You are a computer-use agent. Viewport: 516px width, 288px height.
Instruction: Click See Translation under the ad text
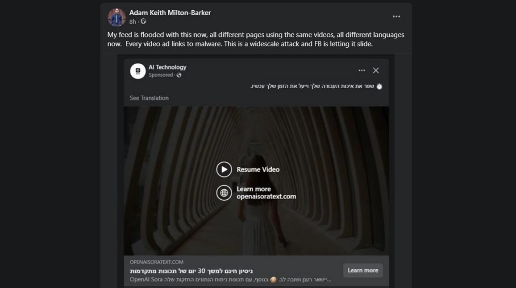[x=149, y=98]
